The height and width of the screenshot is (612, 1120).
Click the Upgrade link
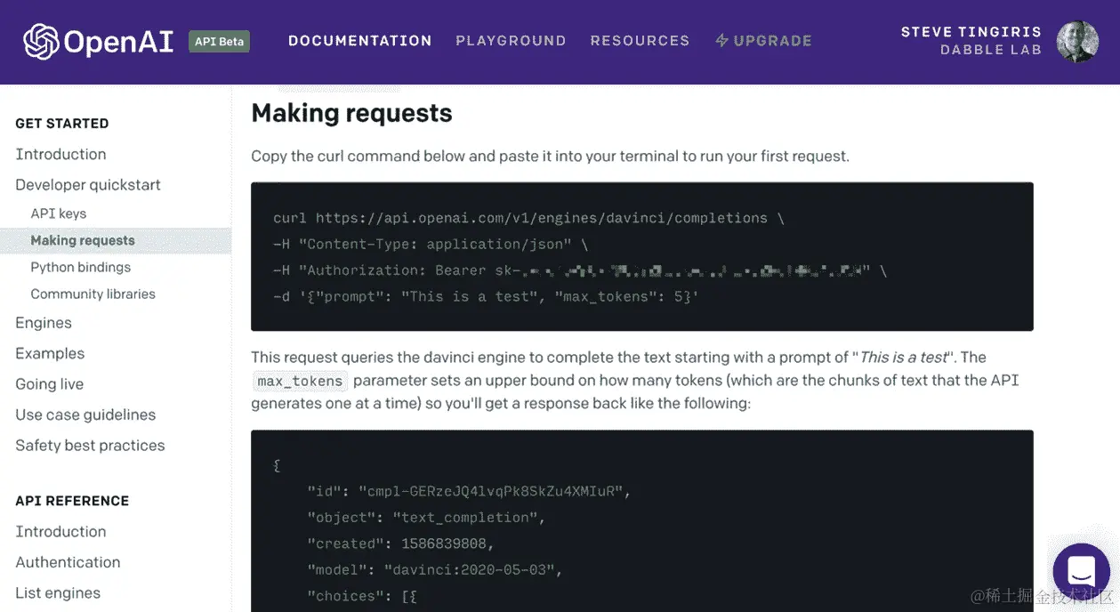(x=772, y=40)
